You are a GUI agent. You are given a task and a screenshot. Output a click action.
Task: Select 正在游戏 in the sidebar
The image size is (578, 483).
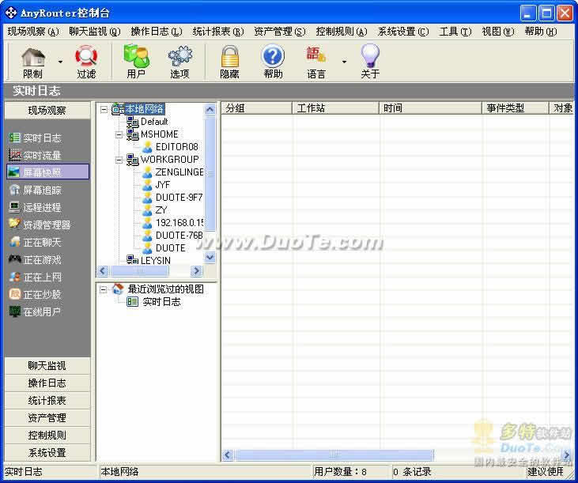[36, 260]
